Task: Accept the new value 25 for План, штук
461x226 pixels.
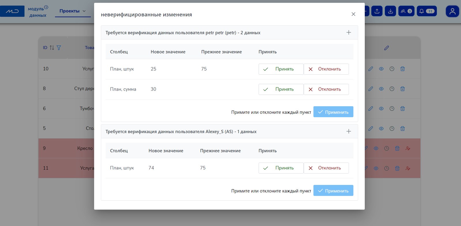Action: coord(281,69)
